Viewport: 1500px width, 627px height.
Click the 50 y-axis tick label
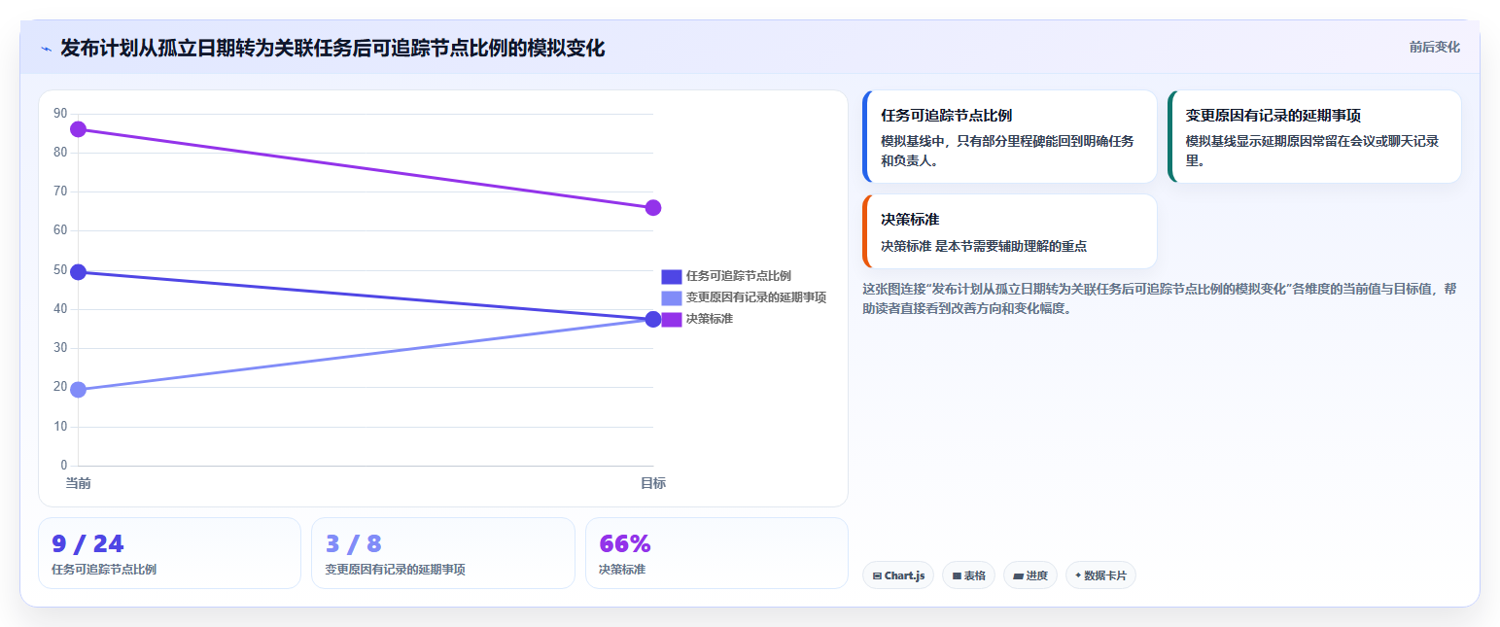point(60,270)
